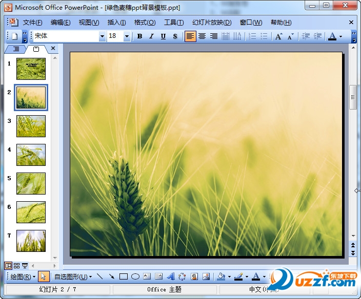Set left text alignment
The height and width of the screenshot is (299, 361).
click(190, 36)
